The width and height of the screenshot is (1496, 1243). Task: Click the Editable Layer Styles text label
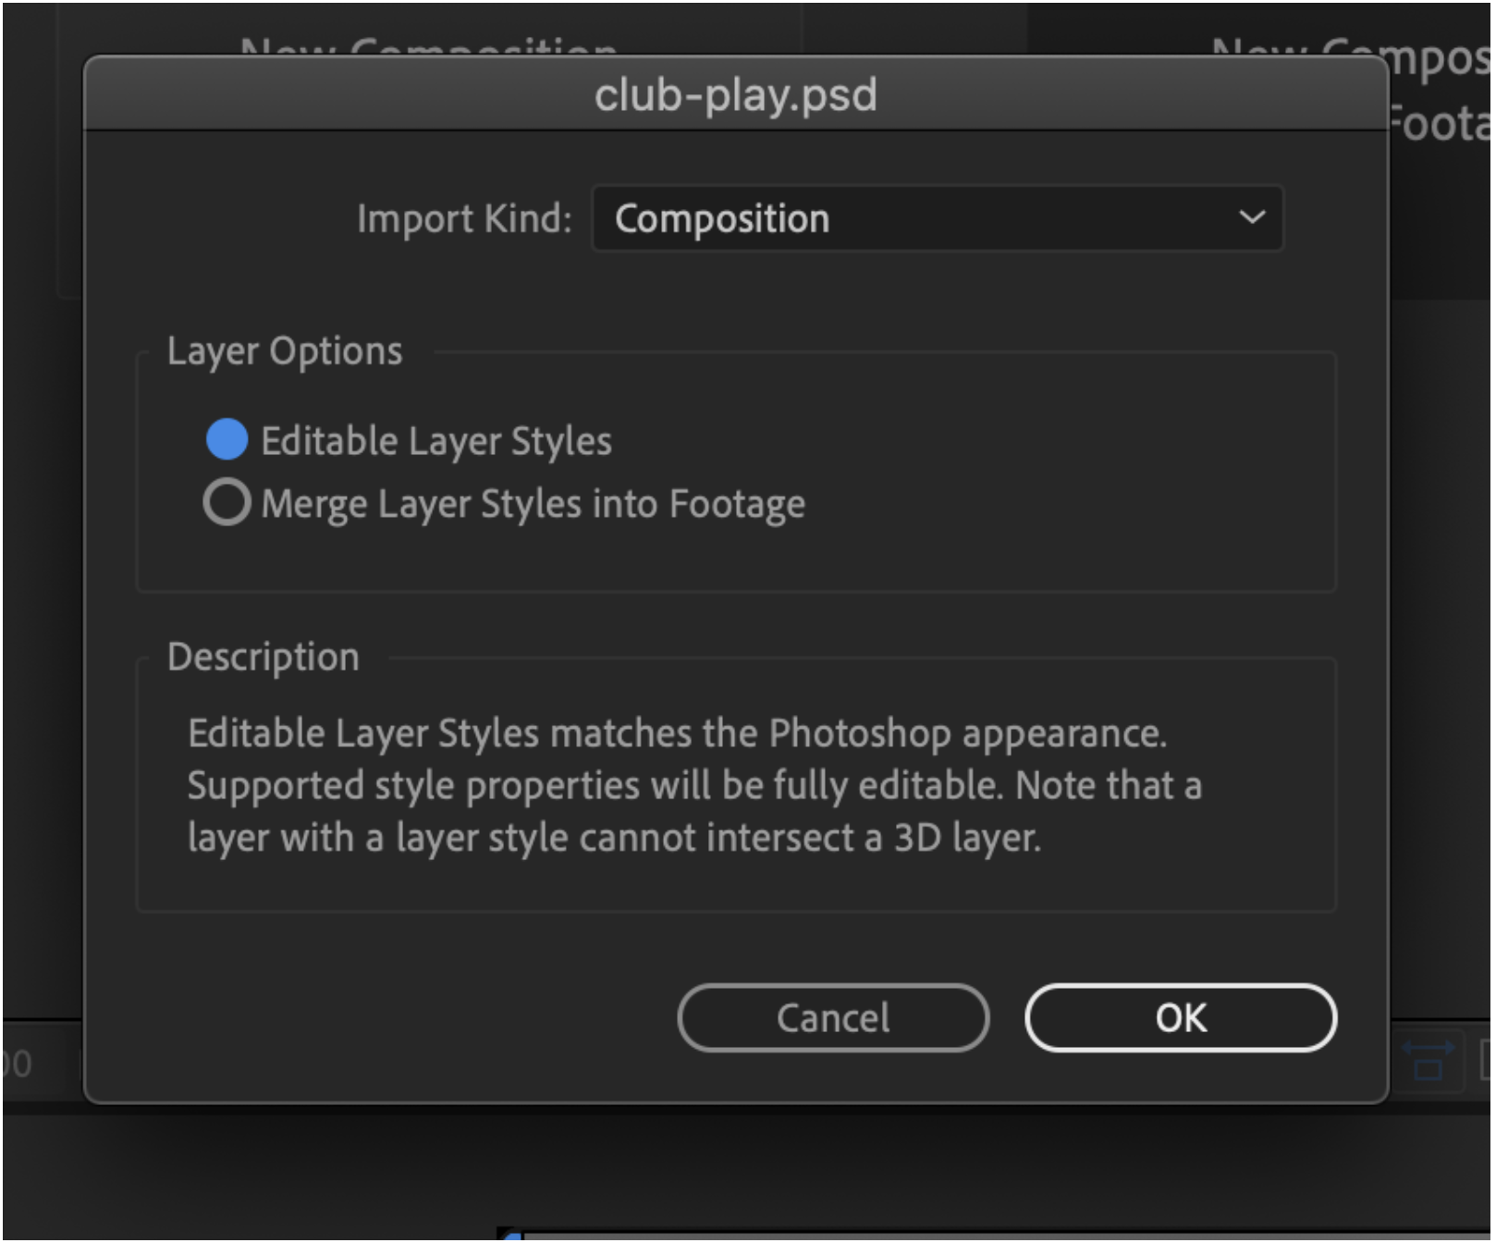pyautogui.click(x=436, y=441)
